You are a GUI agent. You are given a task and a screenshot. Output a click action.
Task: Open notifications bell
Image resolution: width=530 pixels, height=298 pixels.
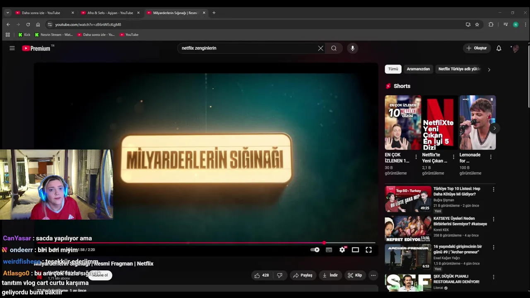click(x=499, y=48)
